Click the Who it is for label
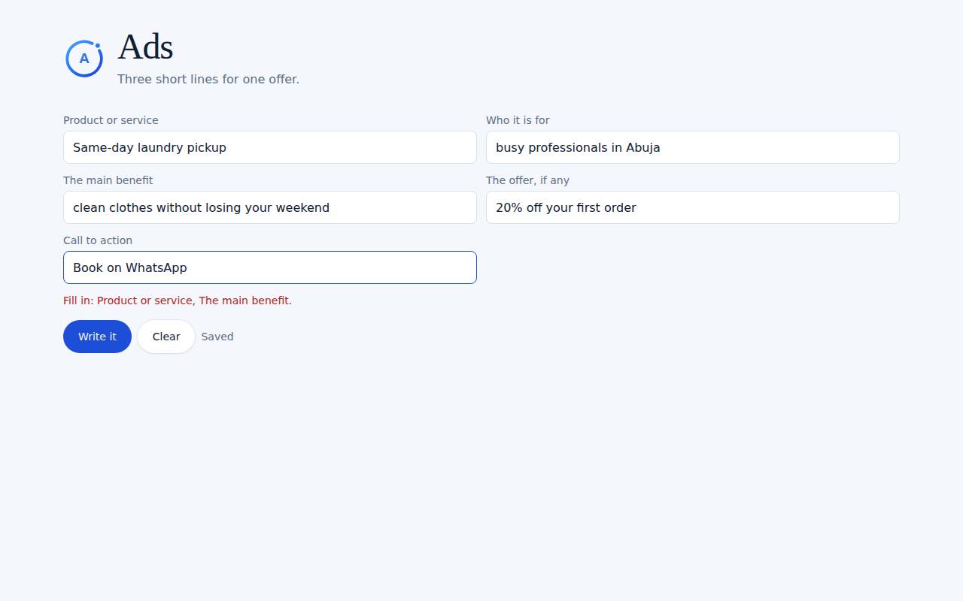963x601 pixels. (518, 120)
